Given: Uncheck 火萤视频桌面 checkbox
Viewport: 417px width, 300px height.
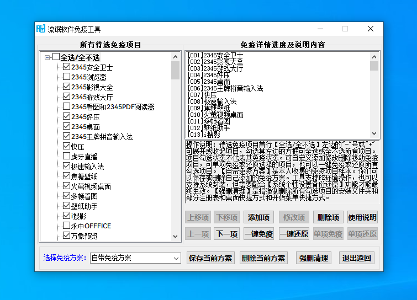Looking at the screenshot, I should click(66, 186).
